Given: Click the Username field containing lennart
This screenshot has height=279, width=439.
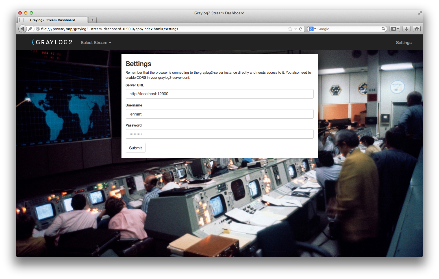Looking at the screenshot, I should (219, 114).
